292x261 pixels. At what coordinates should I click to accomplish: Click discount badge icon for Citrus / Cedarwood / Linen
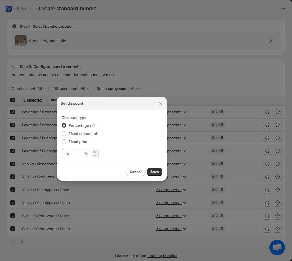click(277, 229)
